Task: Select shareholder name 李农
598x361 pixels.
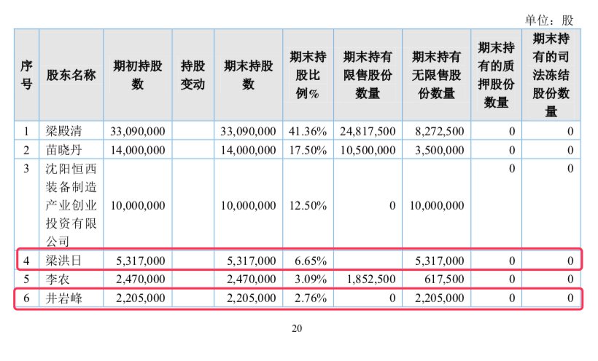Action: (58, 279)
